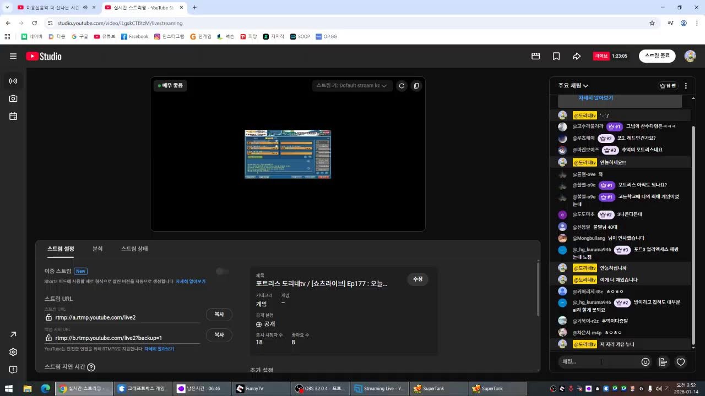The width and height of the screenshot is (705, 396).
Task: Click the exit arrow icon in sidebar
Action: (13, 334)
